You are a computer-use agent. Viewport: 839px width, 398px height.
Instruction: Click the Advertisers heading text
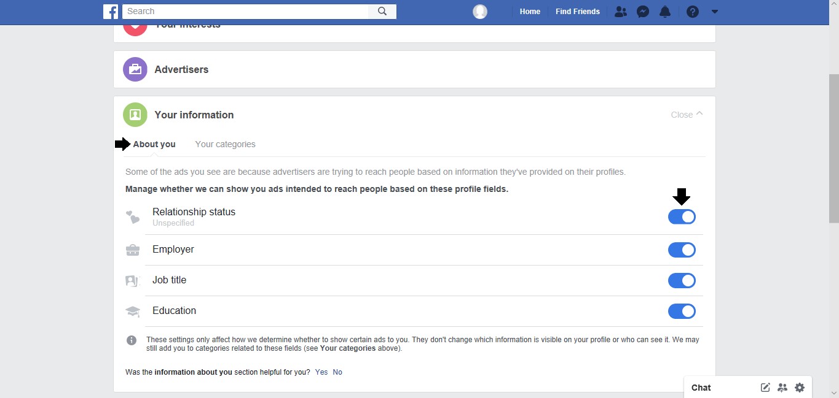(181, 69)
